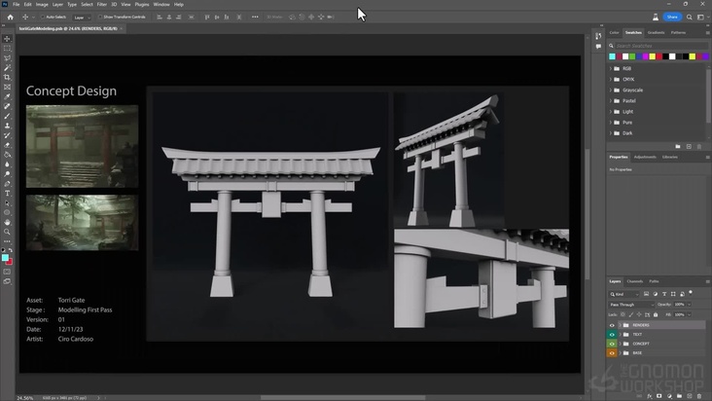Screen dimensions: 712x401
Task: Add a layer style with the fx icon
Action: 650,396
